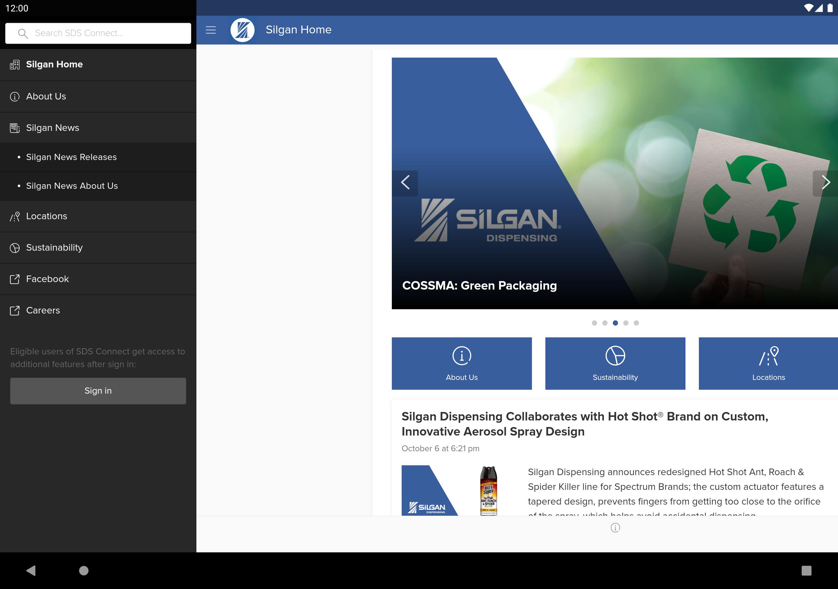This screenshot has height=589, width=838.
Task: Open Locations in sidebar
Action: [x=98, y=216]
